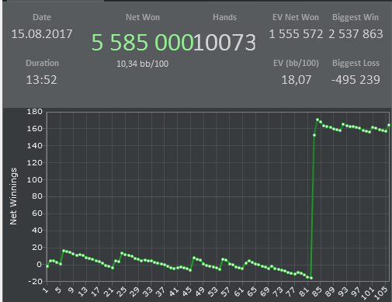Click the Net Won heading
Viewport: 392px width, 302px height.
click(x=143, y=17)
